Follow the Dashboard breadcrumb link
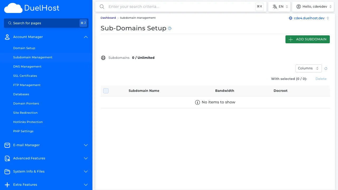Screen dimensions: 338x190 tap(108, 18)
